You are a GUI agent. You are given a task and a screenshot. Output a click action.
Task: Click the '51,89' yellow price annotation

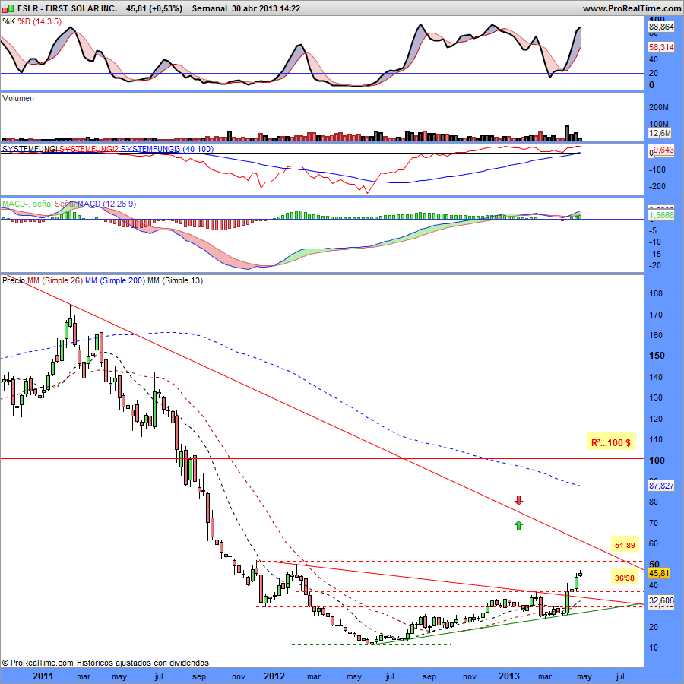coord(625,545)
